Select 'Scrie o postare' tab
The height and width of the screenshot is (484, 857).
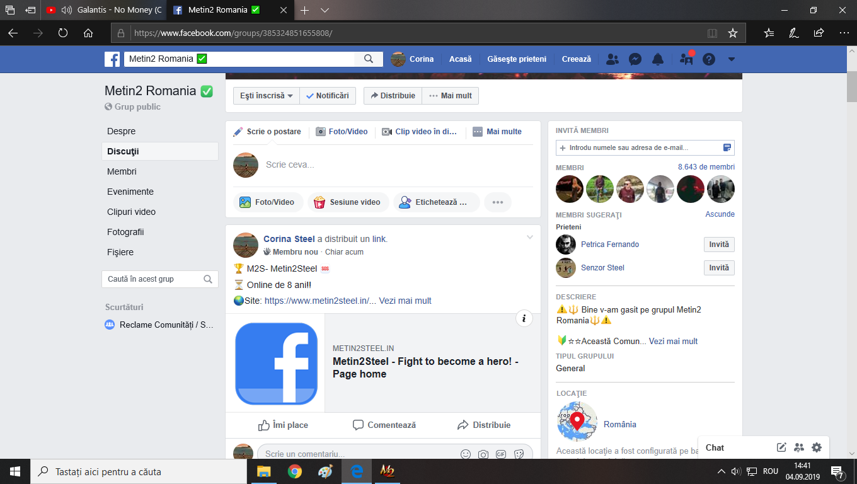(267, 132)
